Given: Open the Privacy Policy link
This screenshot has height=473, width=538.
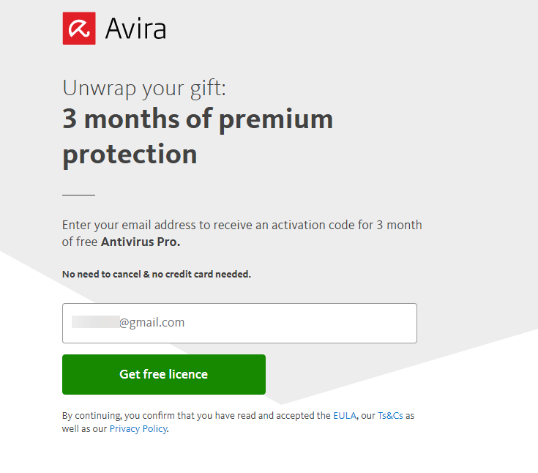Looking at the screenshot, I should [x=138, y=428].
